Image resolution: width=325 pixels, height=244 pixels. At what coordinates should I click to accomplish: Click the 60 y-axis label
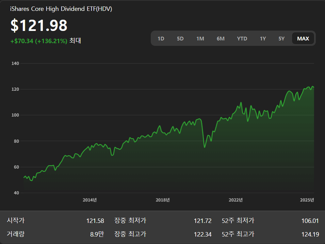tap(16, 167)
